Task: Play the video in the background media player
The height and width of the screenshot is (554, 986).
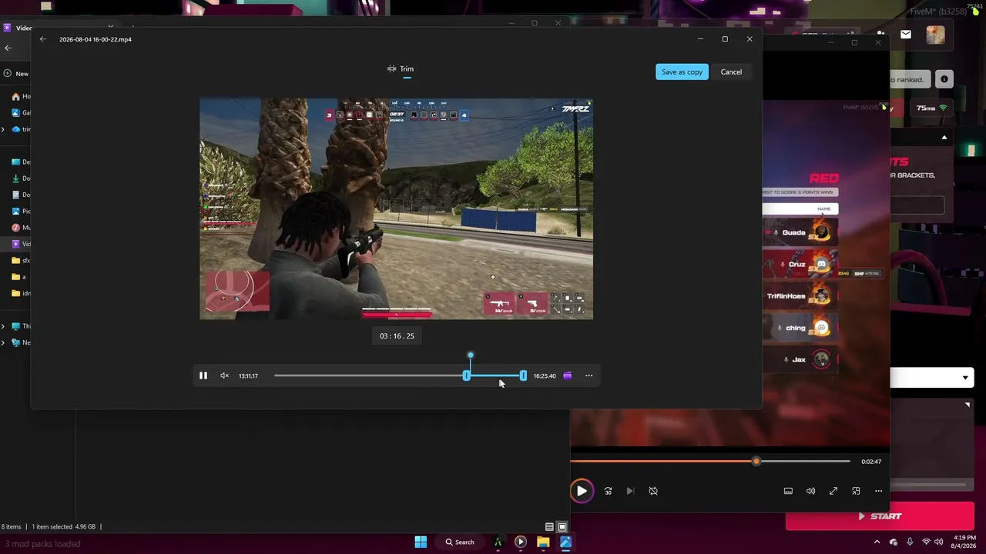Action: (582, 491)
